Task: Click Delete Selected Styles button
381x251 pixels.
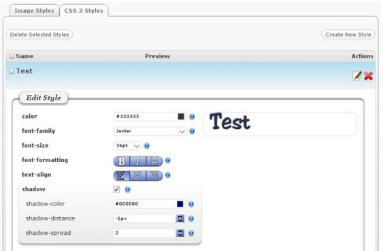Action: (39, 35)
